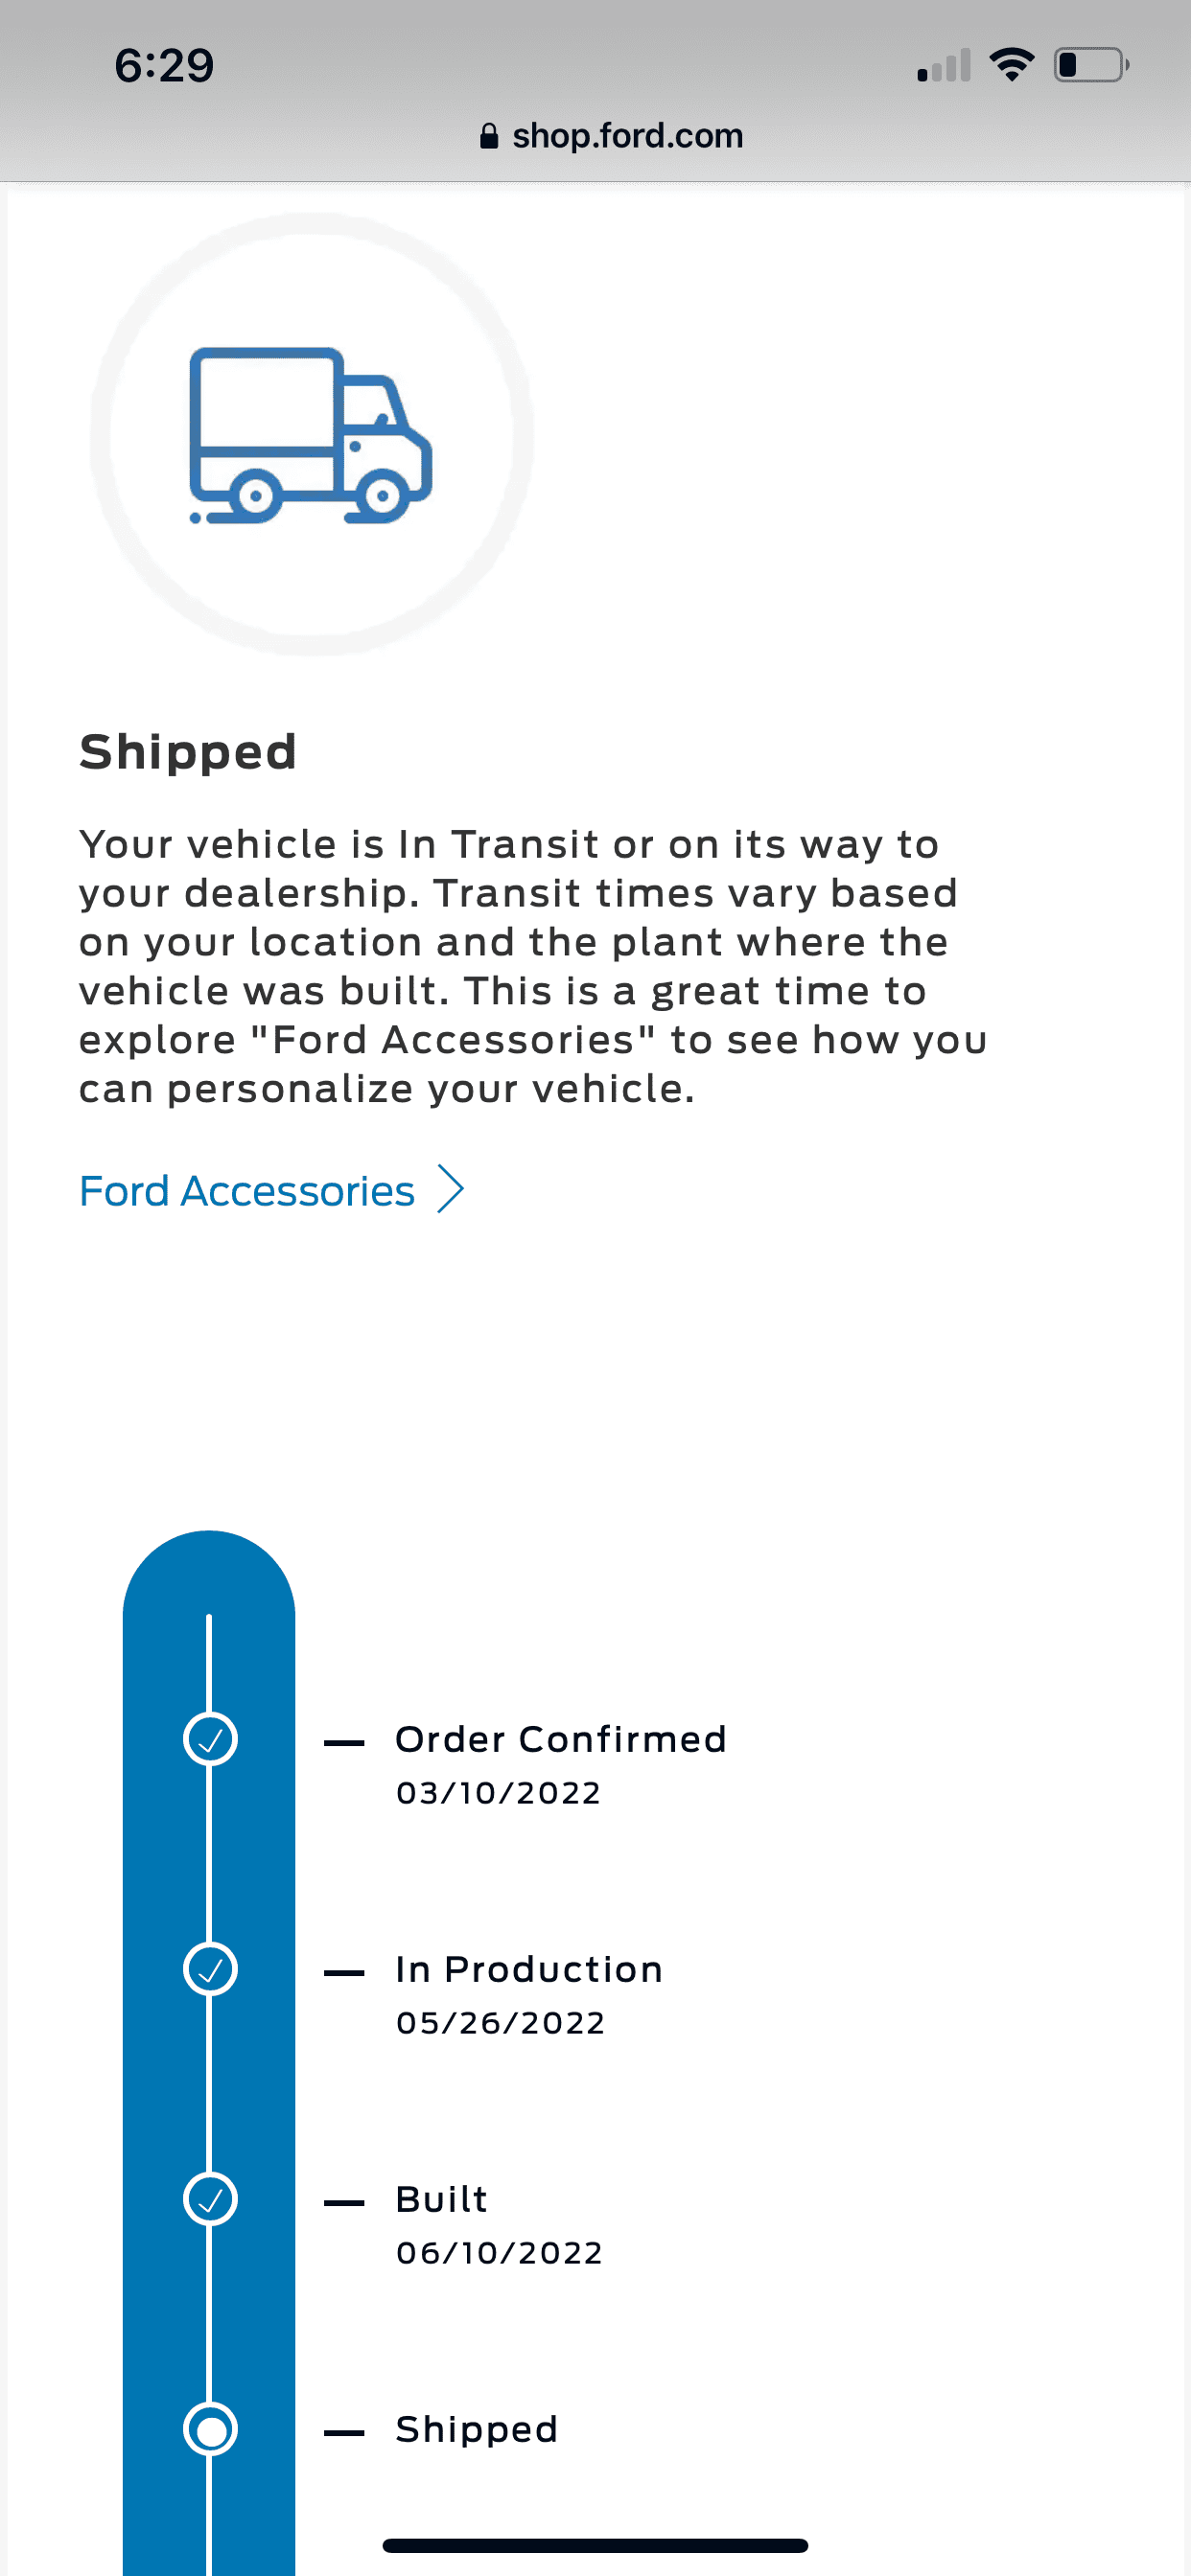The width and height of the screenshot is (1191, 2576).
Task: Tap the cellular signal bars icon
Action: pos(944,65)
